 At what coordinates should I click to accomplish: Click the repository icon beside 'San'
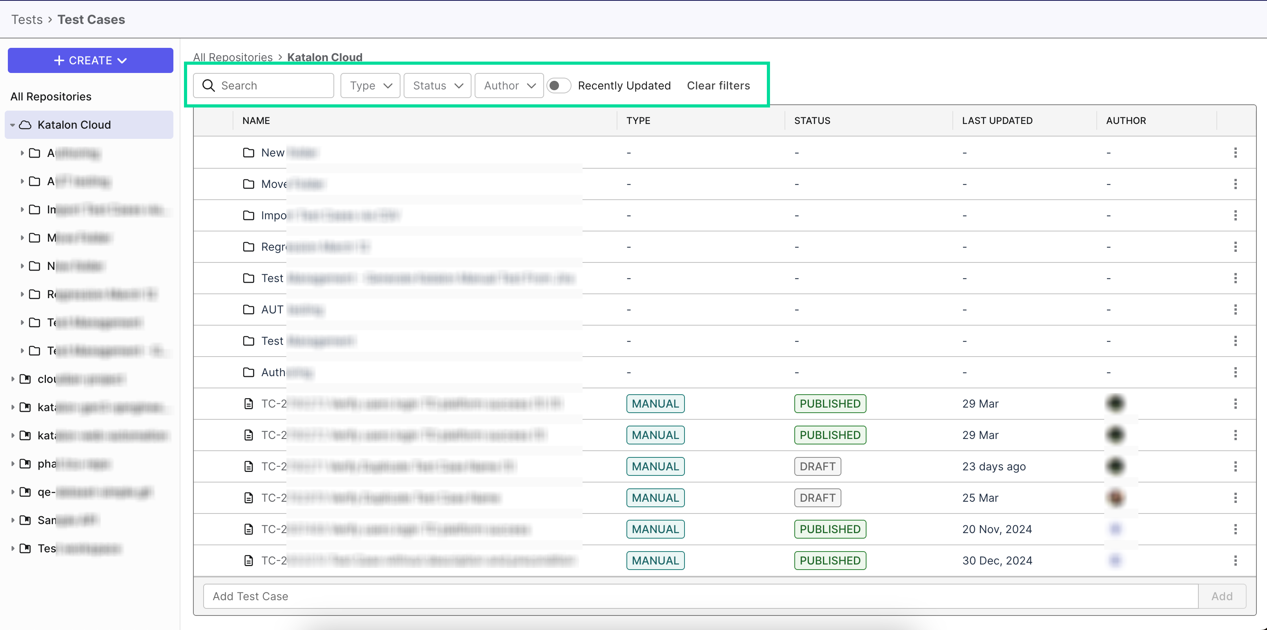pos(25,520)
